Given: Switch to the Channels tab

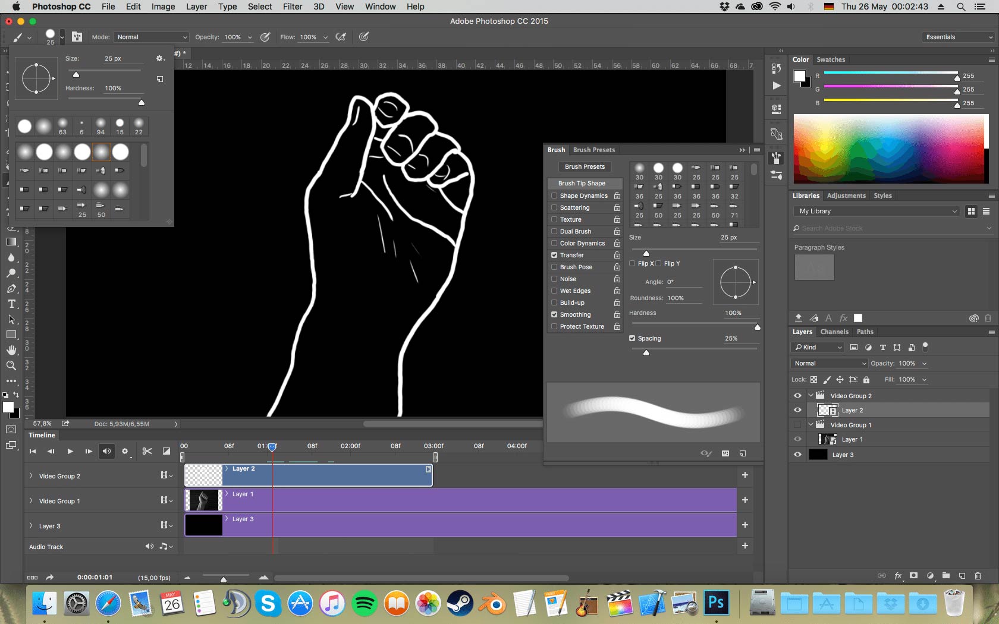Looking at the screenshot, I should click(834, 332).
